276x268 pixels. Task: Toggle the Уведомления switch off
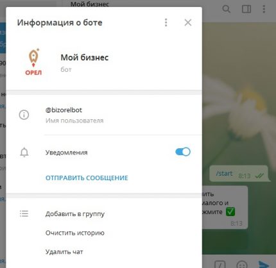pyautogui.click(x=183, y=152)
